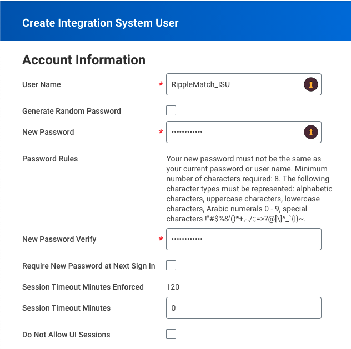
Task: Click the Session Timeout Minutes input box
Action: pyautogui.click(x=243, y=308)
